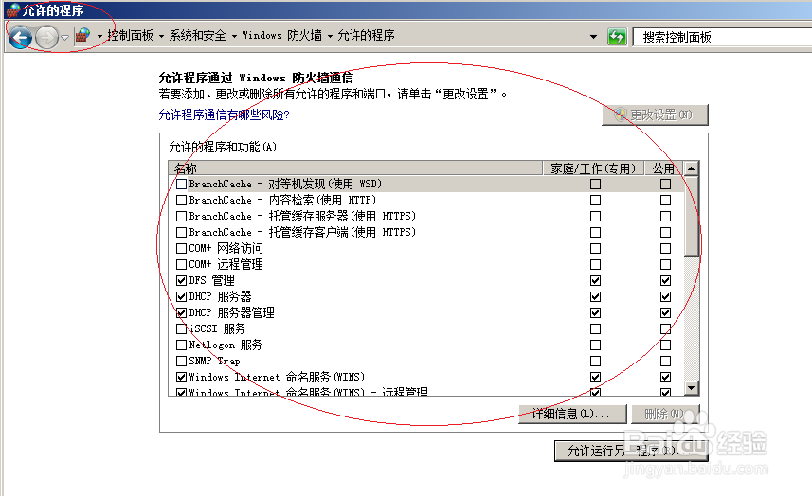Image resolution: width=812 pixels, height=496 pixels.
Task: Check the Netlogon 服务 checkbox
Action: click(x=181, y=345)
